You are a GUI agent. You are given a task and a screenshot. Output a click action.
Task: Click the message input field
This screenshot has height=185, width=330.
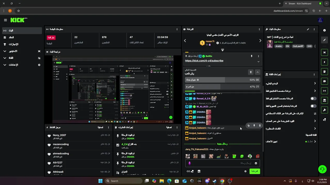click(x=222, y=163)
